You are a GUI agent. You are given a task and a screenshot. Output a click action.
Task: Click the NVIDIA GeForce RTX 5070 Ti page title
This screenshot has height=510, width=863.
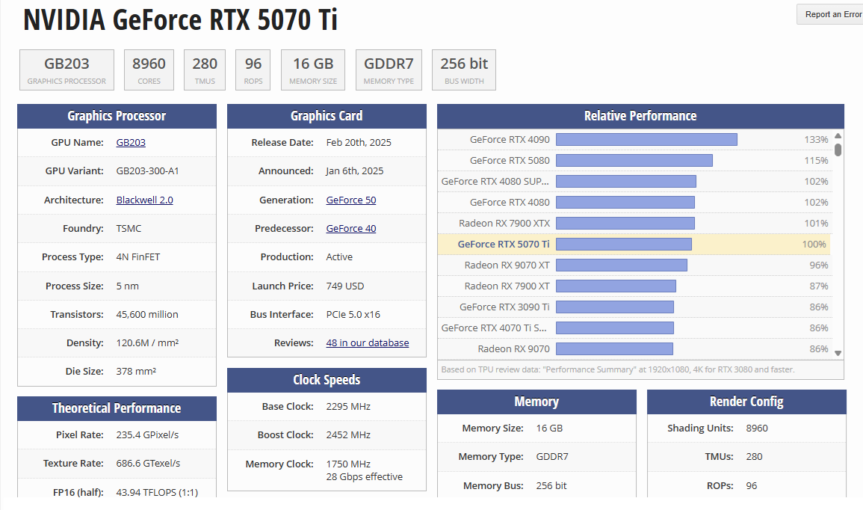181,20
